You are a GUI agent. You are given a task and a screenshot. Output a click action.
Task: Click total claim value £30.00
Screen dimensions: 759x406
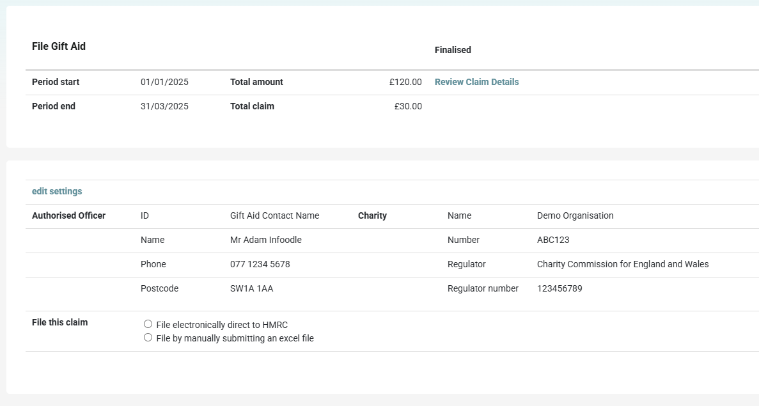click(408, 107)
